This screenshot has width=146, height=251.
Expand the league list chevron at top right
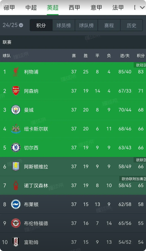click(142, 7)
